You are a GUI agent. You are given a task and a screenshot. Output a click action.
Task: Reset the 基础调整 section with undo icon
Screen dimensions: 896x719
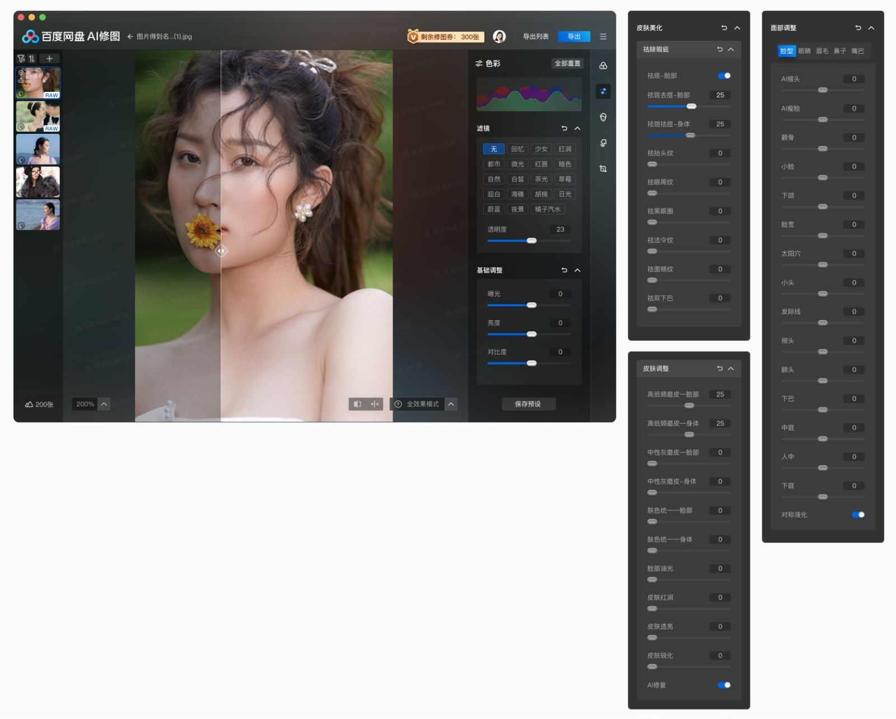(x=564, y=270)
